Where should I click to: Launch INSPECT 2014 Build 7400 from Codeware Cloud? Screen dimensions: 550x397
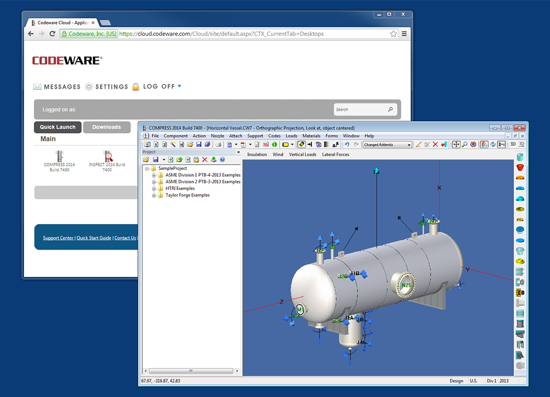coord(107,161)
